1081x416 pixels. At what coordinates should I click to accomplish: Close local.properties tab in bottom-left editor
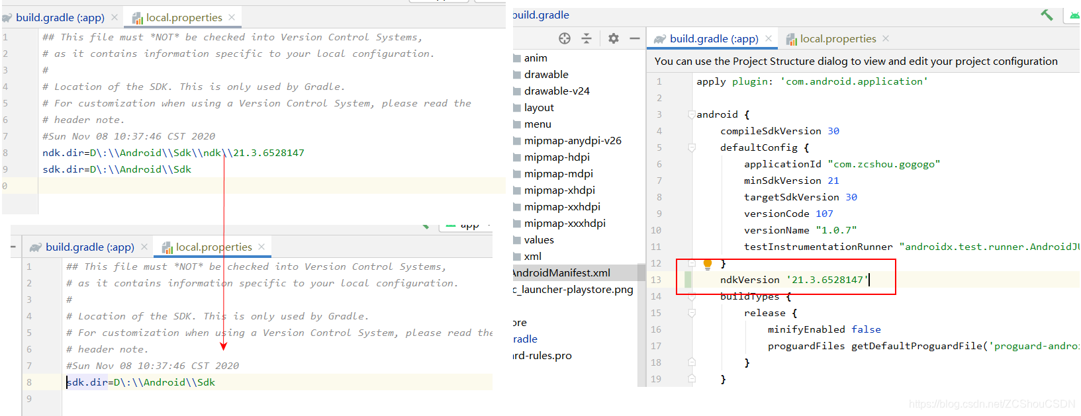click(261, 247)
